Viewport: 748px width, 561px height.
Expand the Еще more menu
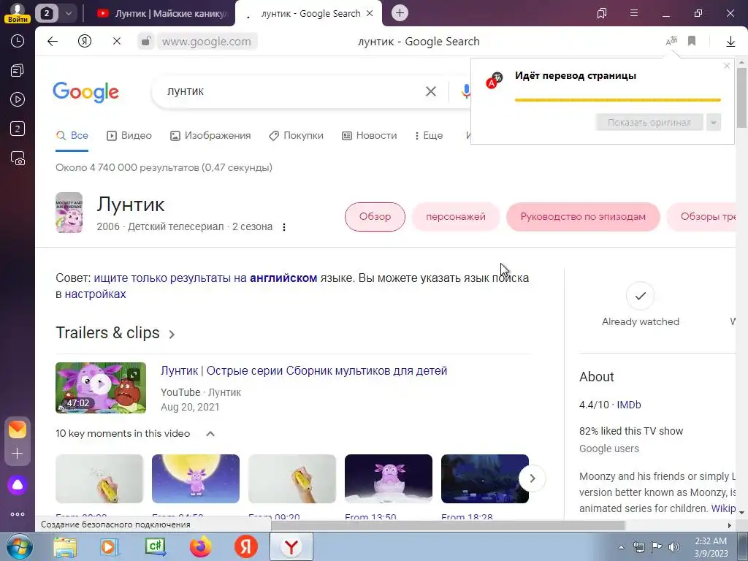click(428, 135)
